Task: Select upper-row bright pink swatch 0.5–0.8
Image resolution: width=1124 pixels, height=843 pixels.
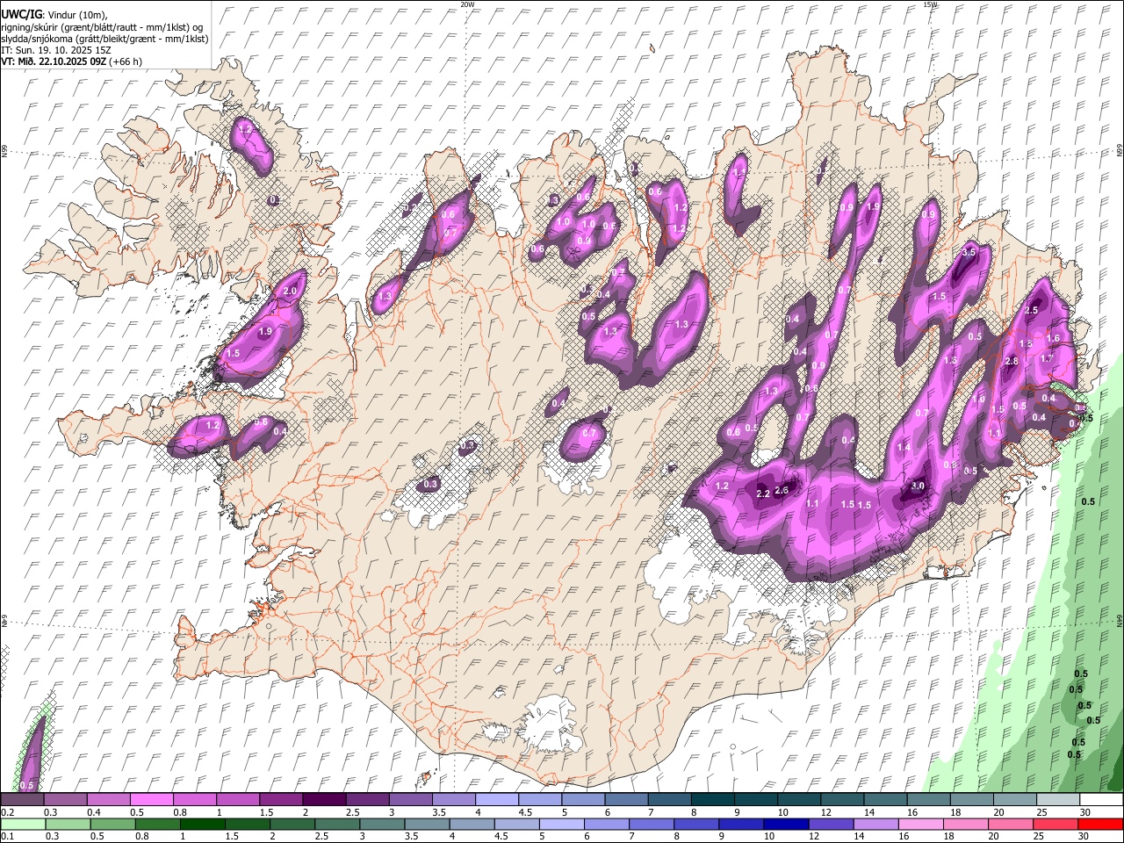Action: coord(152,800)
